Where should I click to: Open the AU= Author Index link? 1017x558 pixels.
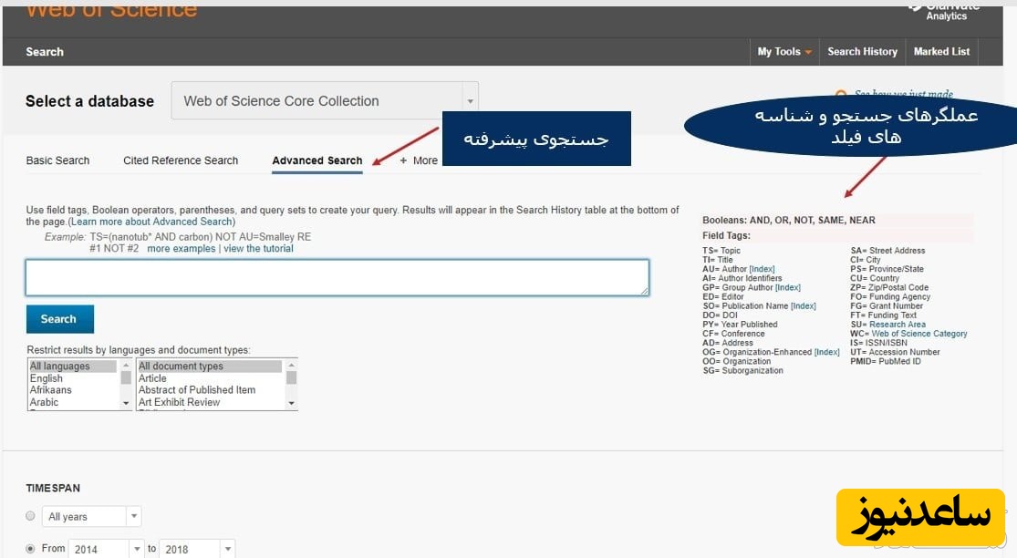click(x=762, y=269)
